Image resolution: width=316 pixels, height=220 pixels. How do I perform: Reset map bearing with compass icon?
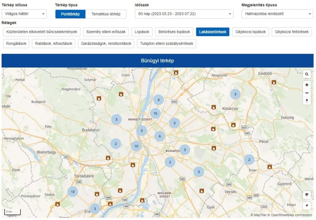point(307,101)
